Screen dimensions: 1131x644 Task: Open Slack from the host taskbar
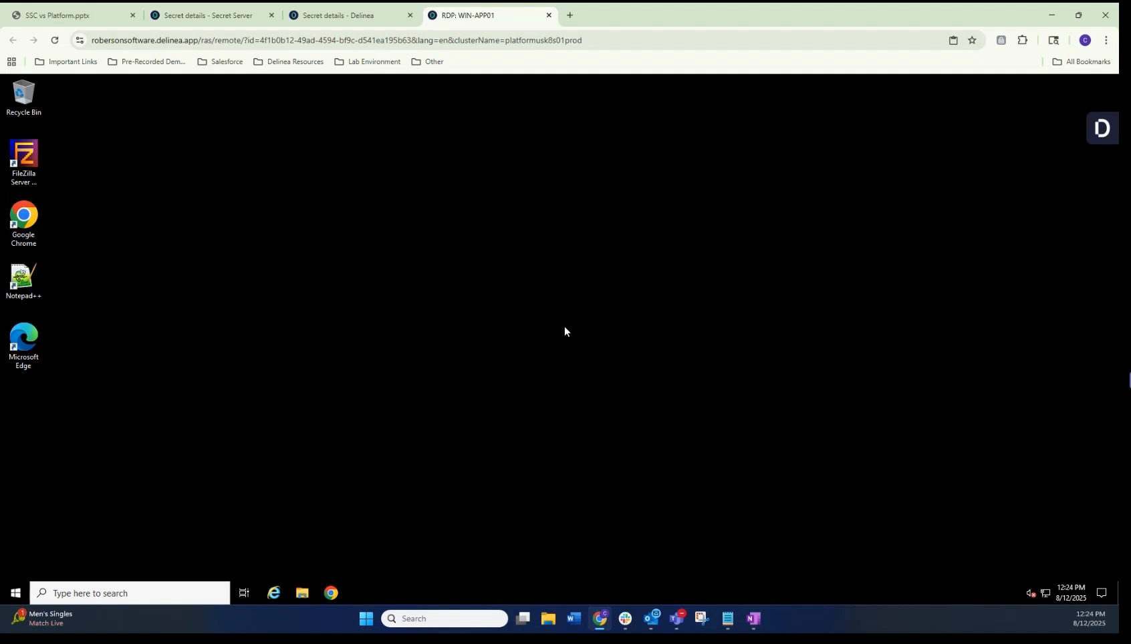[x=625, y=619]
